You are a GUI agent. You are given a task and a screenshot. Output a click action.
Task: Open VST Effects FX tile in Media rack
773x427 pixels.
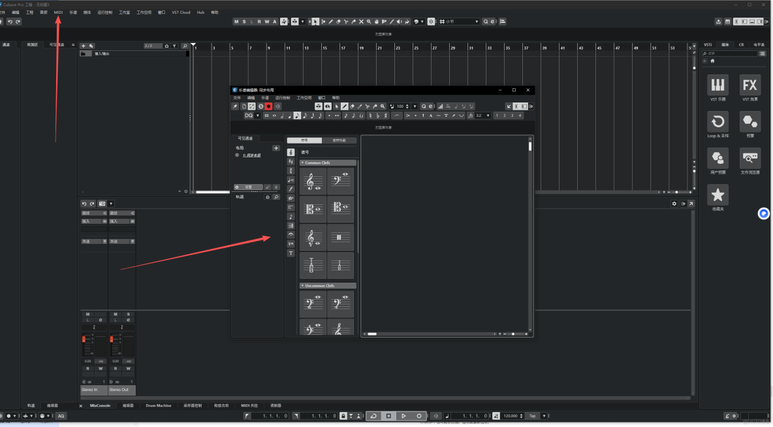750,85
